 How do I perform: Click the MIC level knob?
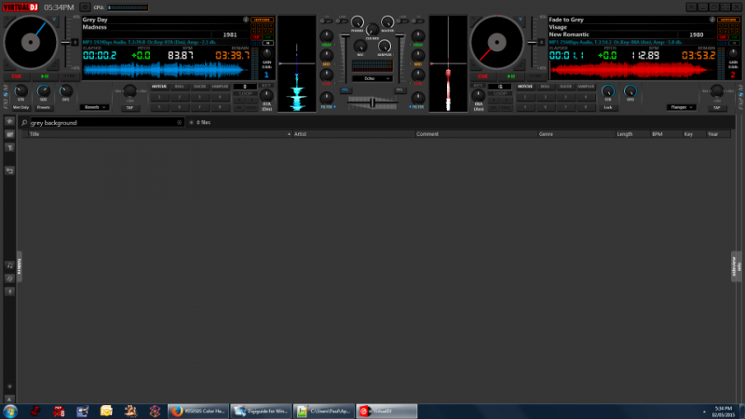point(360,46)
